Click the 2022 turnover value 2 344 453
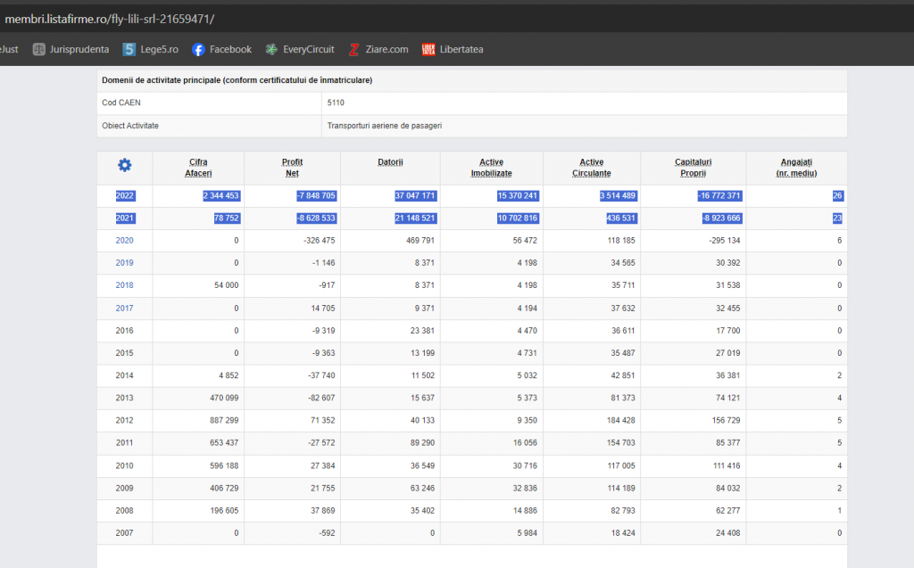This screenshot has height=568, width=914. (x=221, y=196)
